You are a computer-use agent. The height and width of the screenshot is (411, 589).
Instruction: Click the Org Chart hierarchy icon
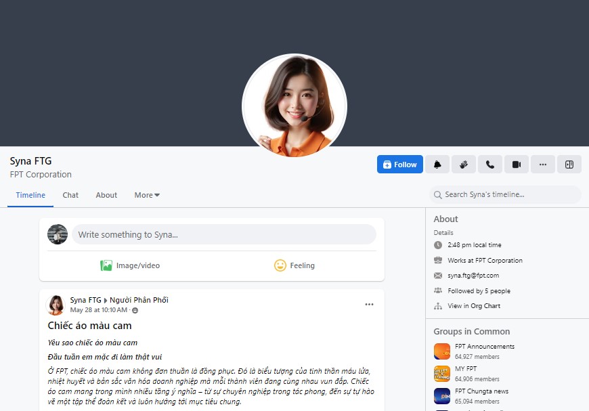tap(438, 306)
